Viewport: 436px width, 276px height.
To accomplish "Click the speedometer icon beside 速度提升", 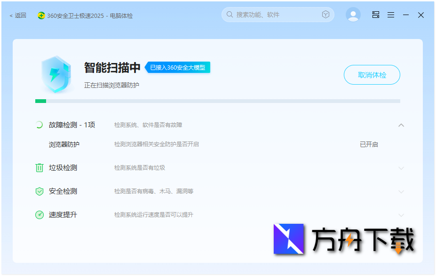I will coord(40,215).
